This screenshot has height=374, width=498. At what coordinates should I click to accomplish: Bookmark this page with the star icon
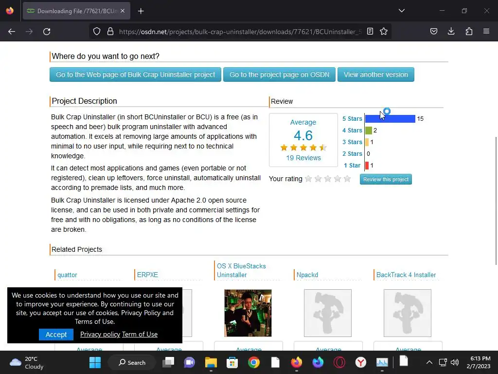pos(384,32)
